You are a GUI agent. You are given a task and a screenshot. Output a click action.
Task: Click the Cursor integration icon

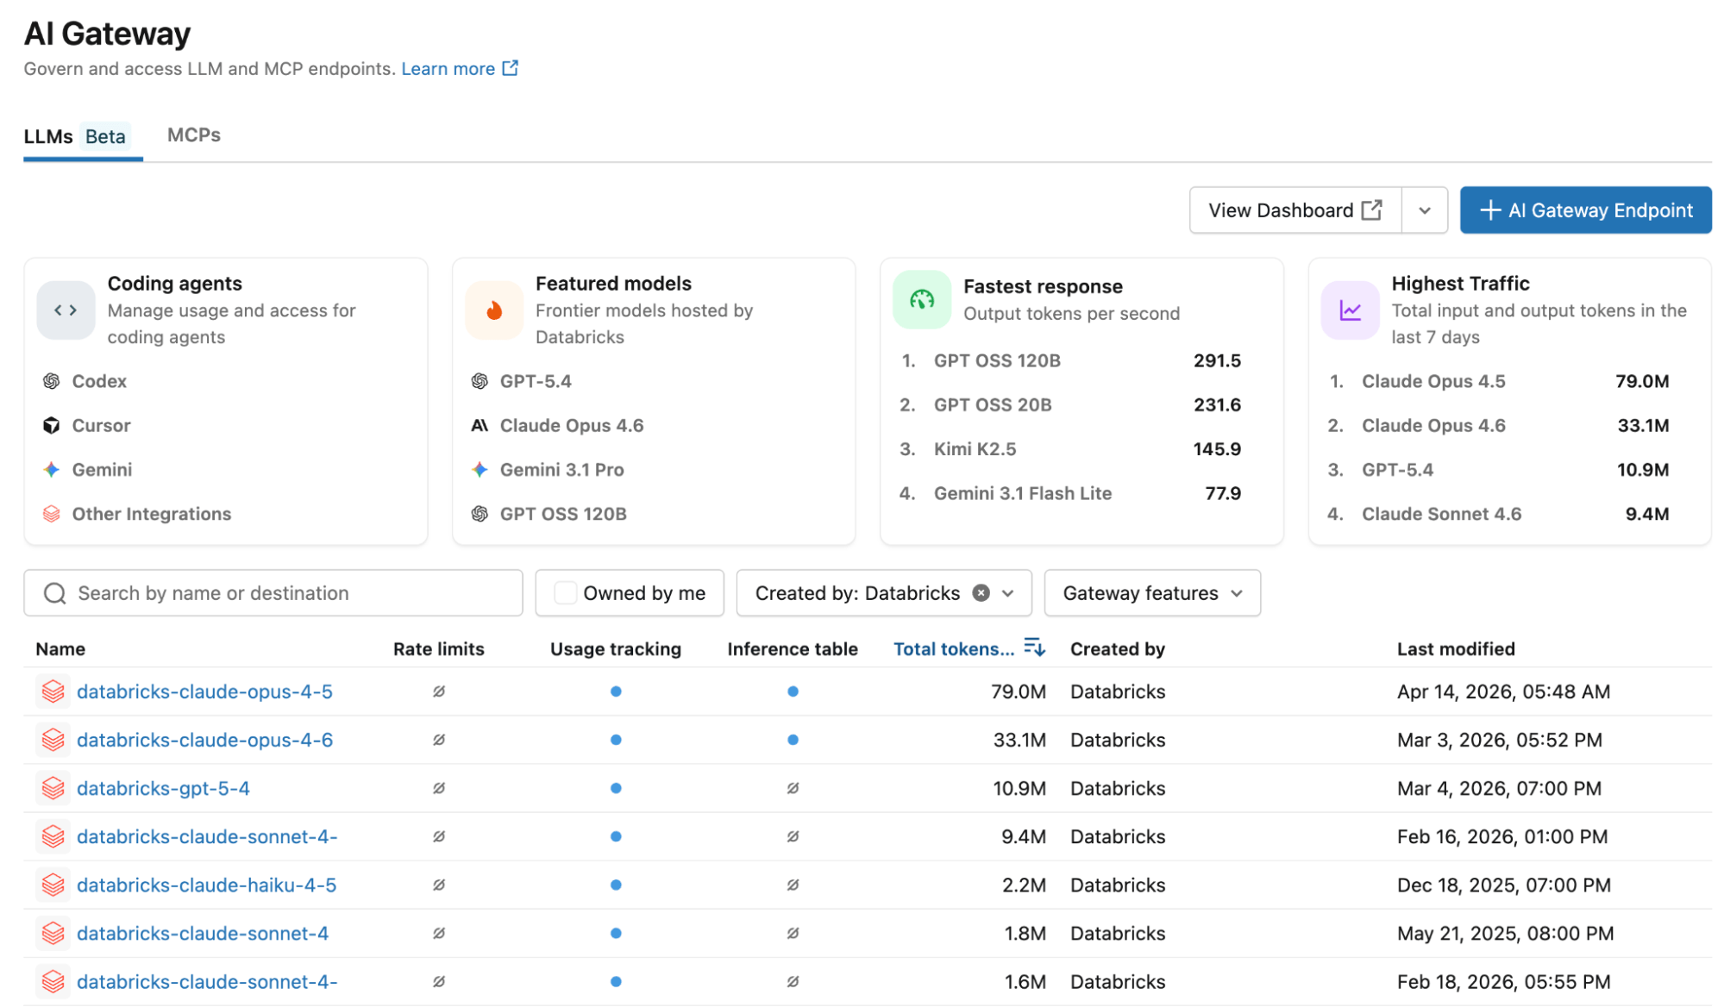pyautogui.click(x=51, y=425)
